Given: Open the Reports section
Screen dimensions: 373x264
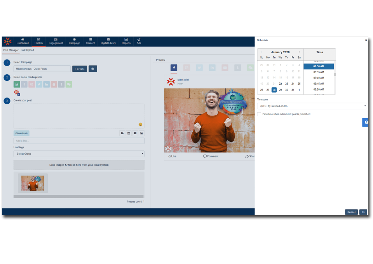Looking at the screenshot, I should point(126,42).
